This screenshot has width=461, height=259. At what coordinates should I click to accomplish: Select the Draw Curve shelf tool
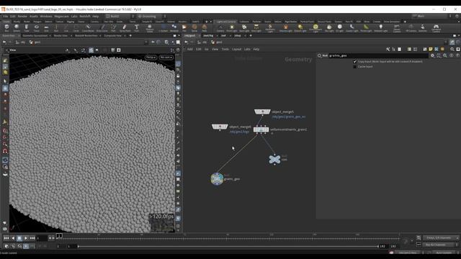click(x=102, y=28)
